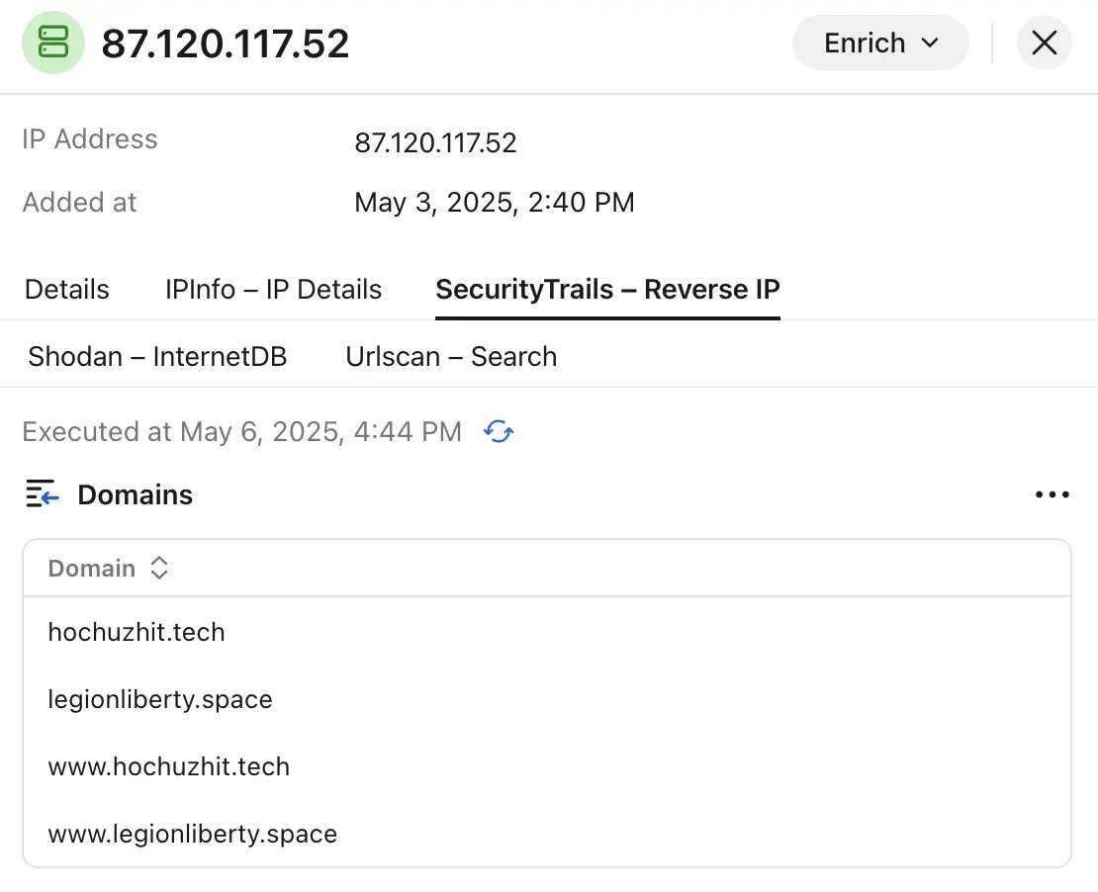This screenshot has width=1098, height=892.
Task: Open the Urlscan – Search tab
Action: click(x=450, y=356)
